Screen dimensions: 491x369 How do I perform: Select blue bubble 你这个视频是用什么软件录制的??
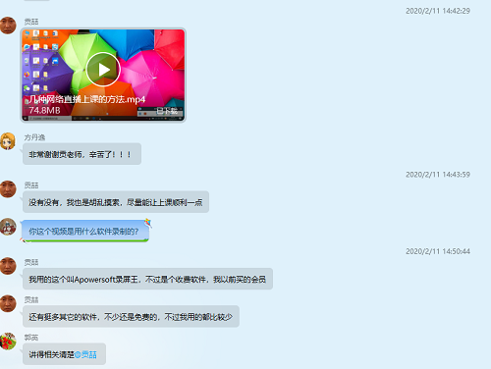coord(85,232)
